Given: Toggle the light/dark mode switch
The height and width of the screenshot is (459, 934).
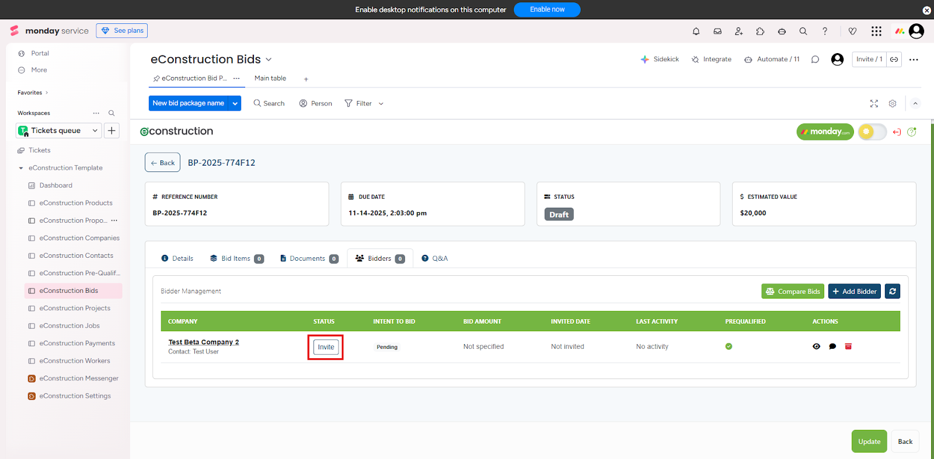Looking at the screenshot, I should pos(872,132).
